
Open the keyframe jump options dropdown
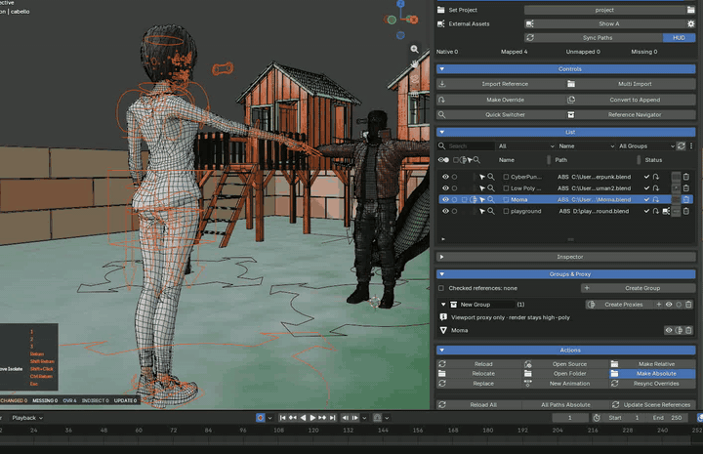point(364,418)
